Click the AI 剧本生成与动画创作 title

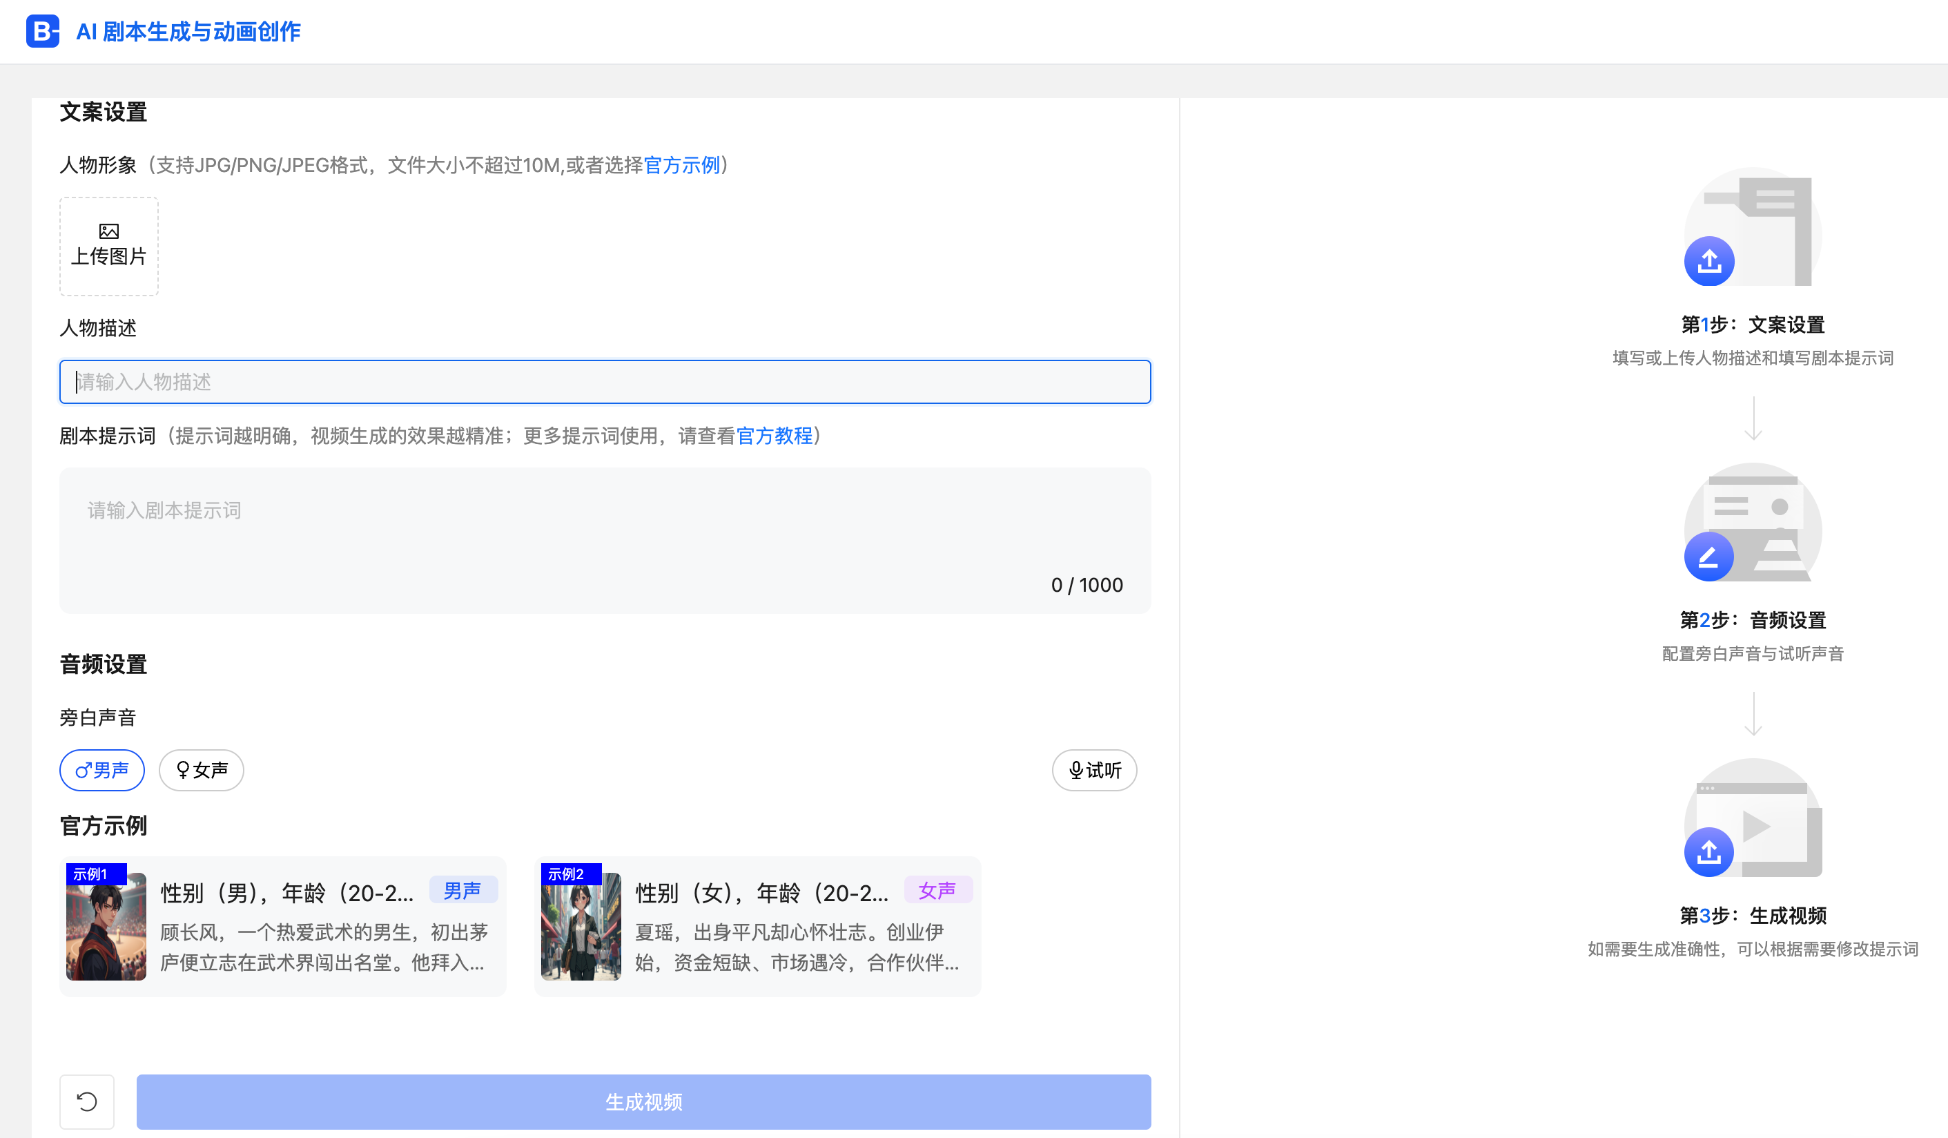coord(188,32)
